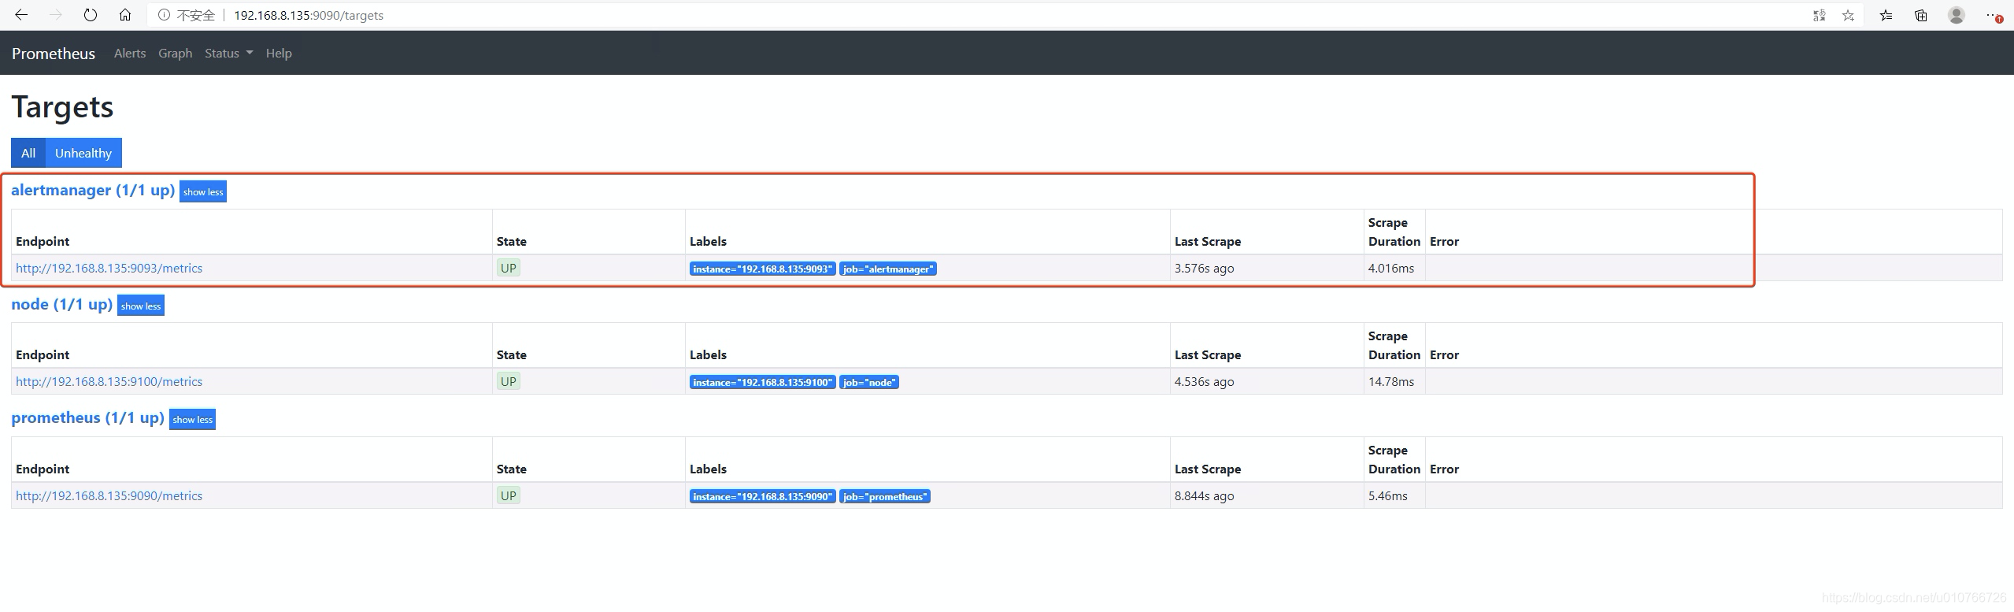Go back with the browser back arrow
This screenshot has width=2014, height=612.
(21, 15)
